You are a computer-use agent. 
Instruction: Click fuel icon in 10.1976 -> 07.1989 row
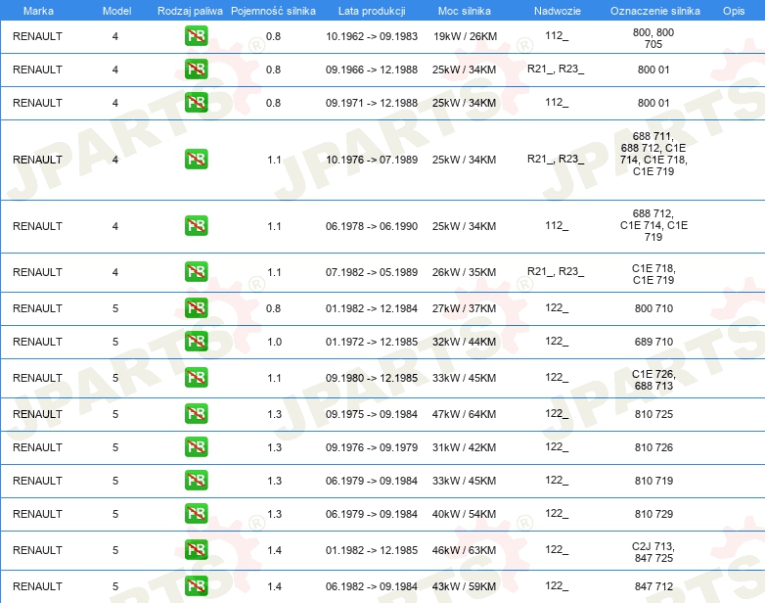coord(196,160)
